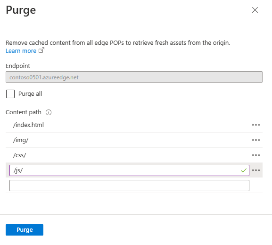
Task: Click the Endpoint label
Action: [18, 66]
